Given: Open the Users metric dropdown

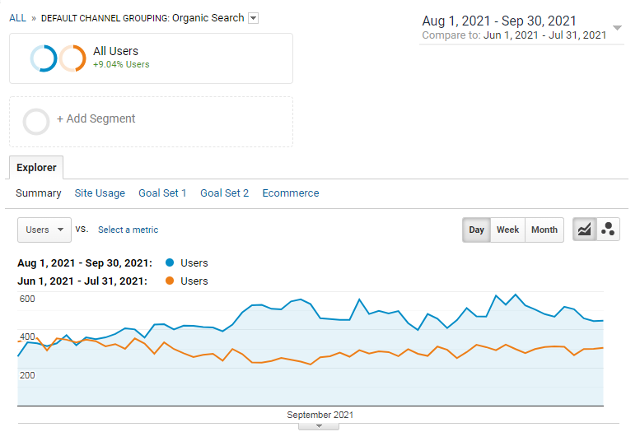Looking at the screenshot, I should [44, 230].
